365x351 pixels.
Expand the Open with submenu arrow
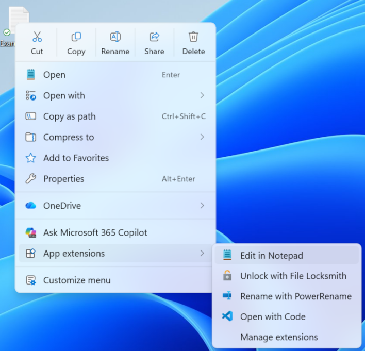pyautogui.click(x=202, y=95)
